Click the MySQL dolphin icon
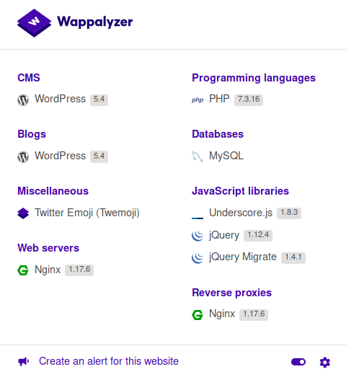Image resolution: width=346 pixels, height=377 pixels. pyautogui.click(x=198, y=156)
